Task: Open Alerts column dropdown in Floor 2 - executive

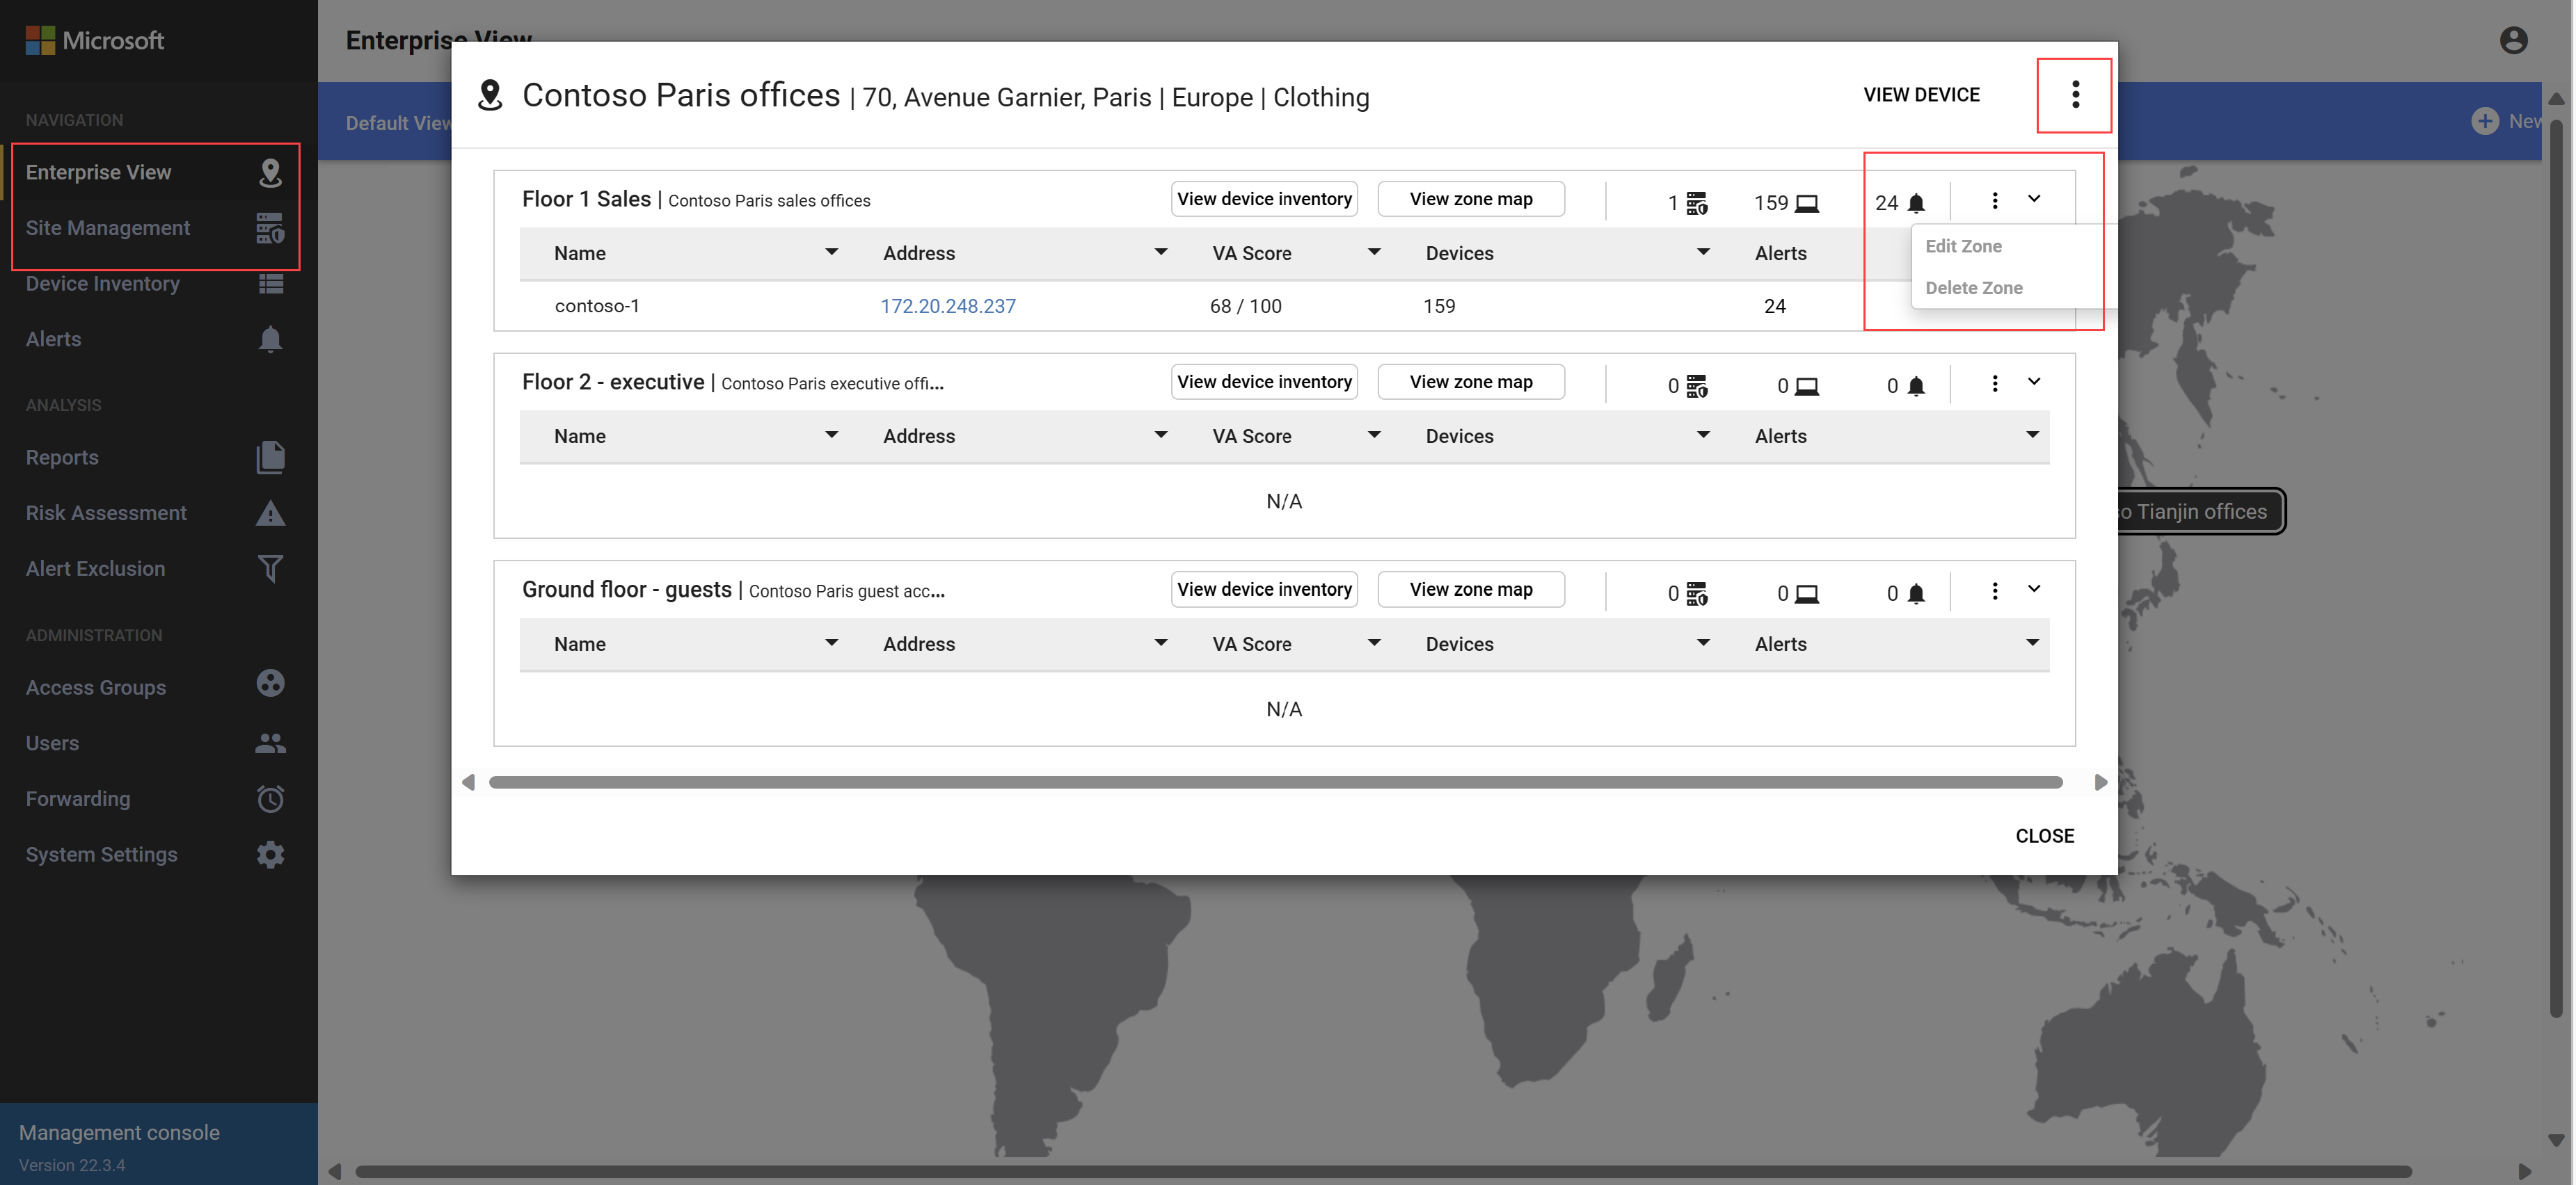Action: pyautogui.click(x=2032, y=435)
